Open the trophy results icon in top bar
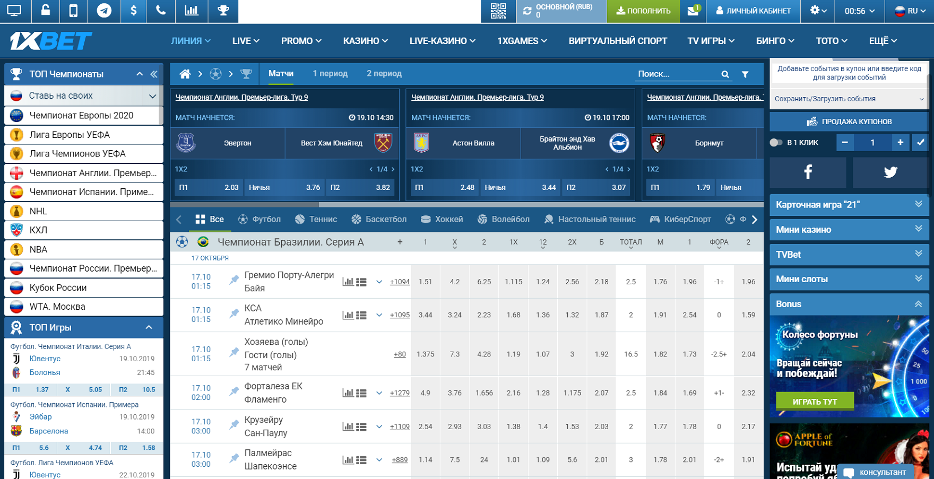Screen dimensions: 934x479 point(223,11)
